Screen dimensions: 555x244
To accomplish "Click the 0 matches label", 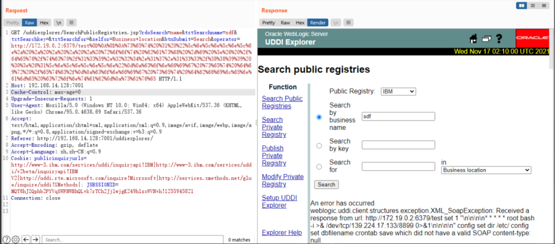I will tap(239, 240).
